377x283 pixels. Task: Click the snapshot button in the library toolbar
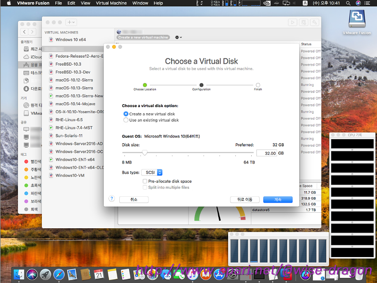click(303, 22)
